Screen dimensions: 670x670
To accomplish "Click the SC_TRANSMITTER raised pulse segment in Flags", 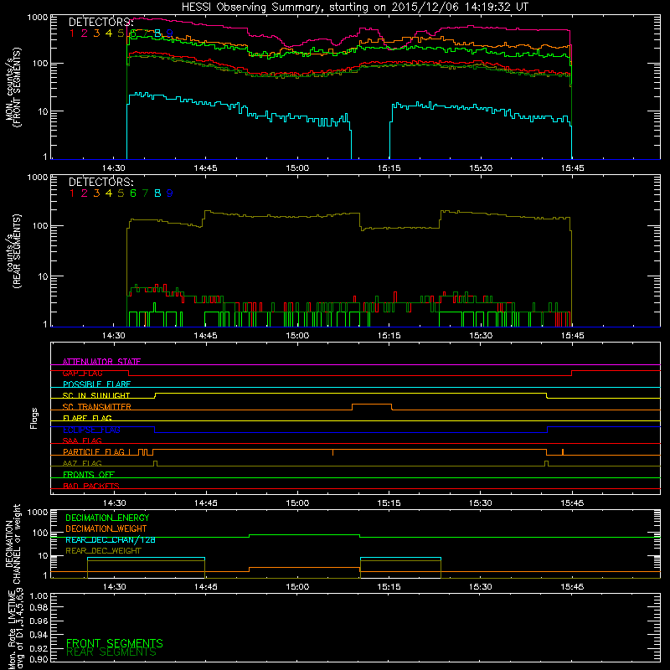I will 372,405.
